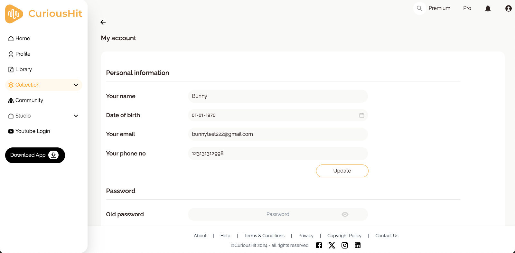Open the user account avatar icon
515x253 pixels.
click(508, 8)
